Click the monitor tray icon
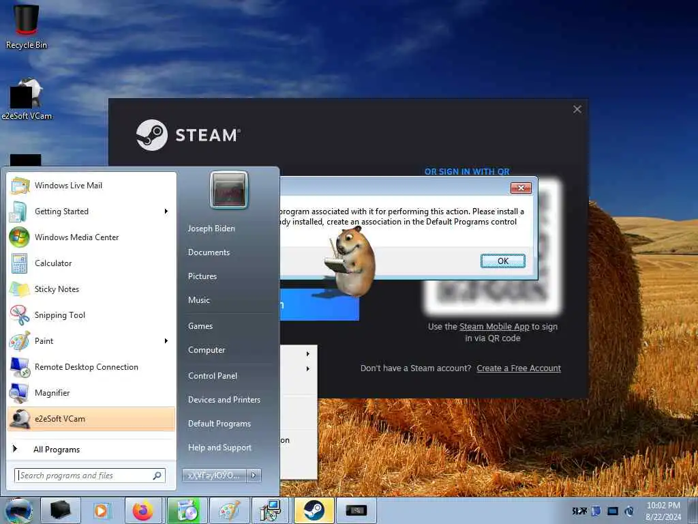Screen dimensions: 698x524 pos(613,511)
